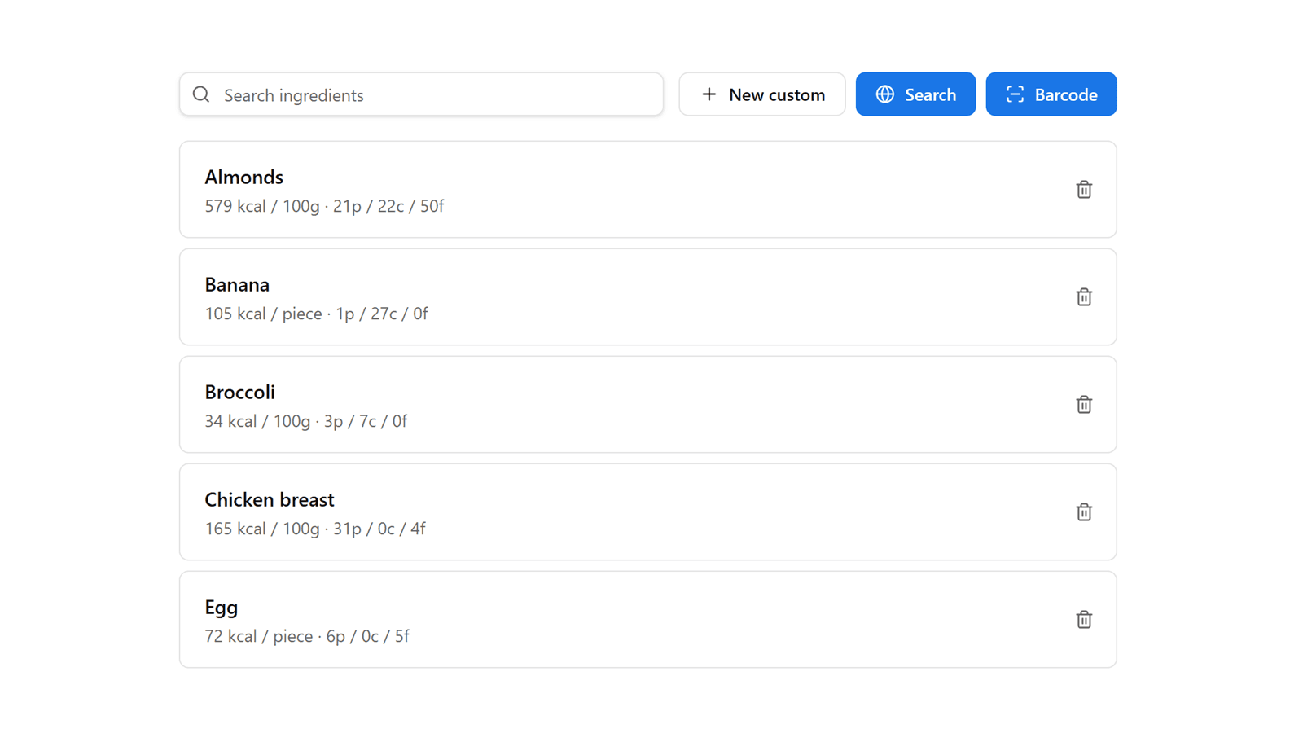The image size is (1303, 733).
Task: Click the scanner icon on Barcode button
Action: click(1015, 94)
